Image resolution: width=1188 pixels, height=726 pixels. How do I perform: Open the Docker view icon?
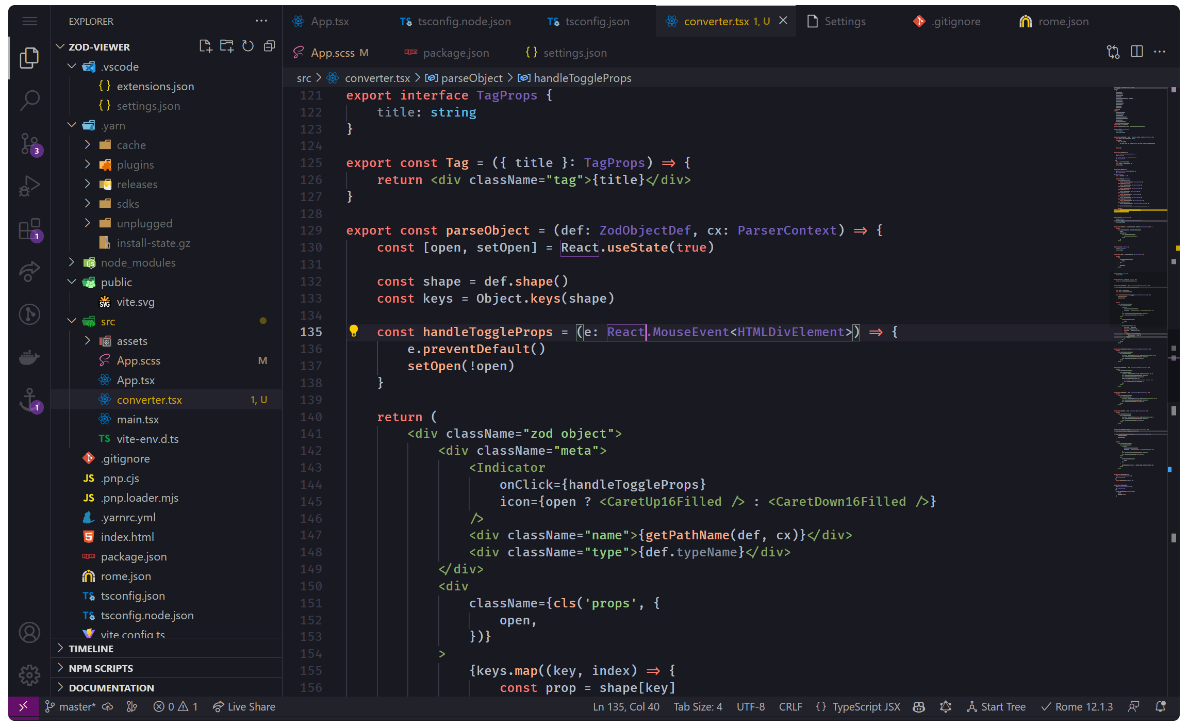[x=29, y=357]
